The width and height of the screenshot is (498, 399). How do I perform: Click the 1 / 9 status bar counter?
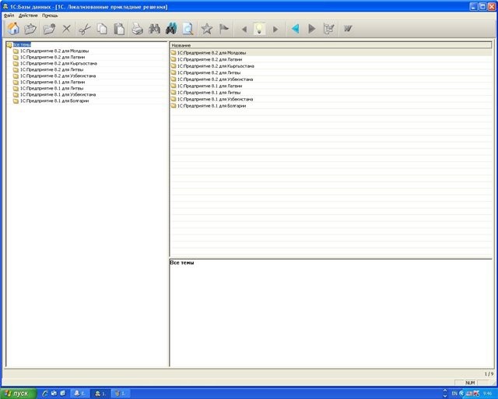(x=489, y=374)
